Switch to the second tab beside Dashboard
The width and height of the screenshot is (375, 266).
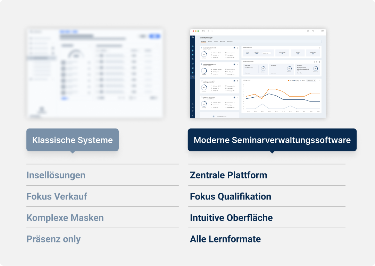coord(210,42)
